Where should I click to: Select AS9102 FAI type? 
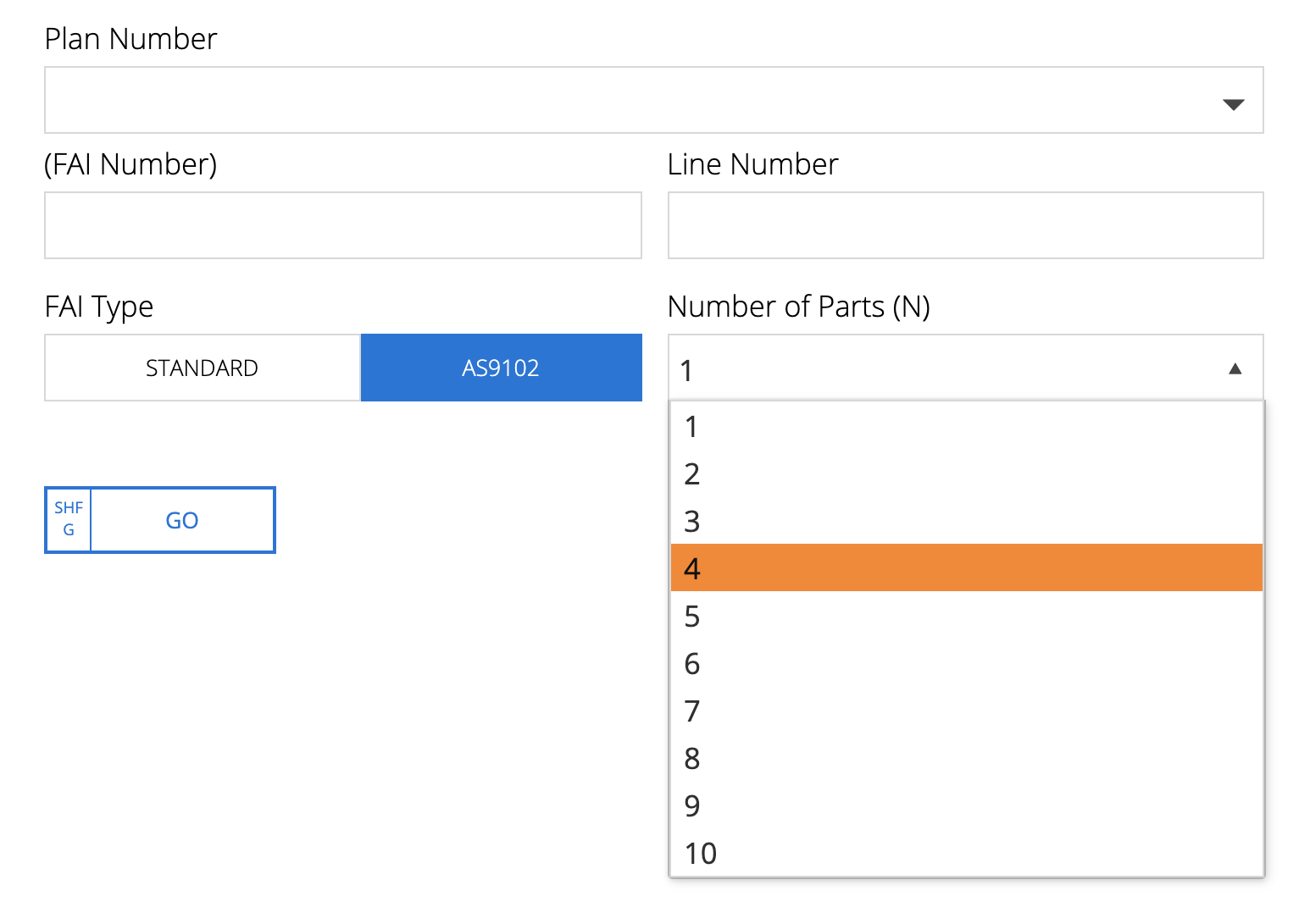click(501, 368)
